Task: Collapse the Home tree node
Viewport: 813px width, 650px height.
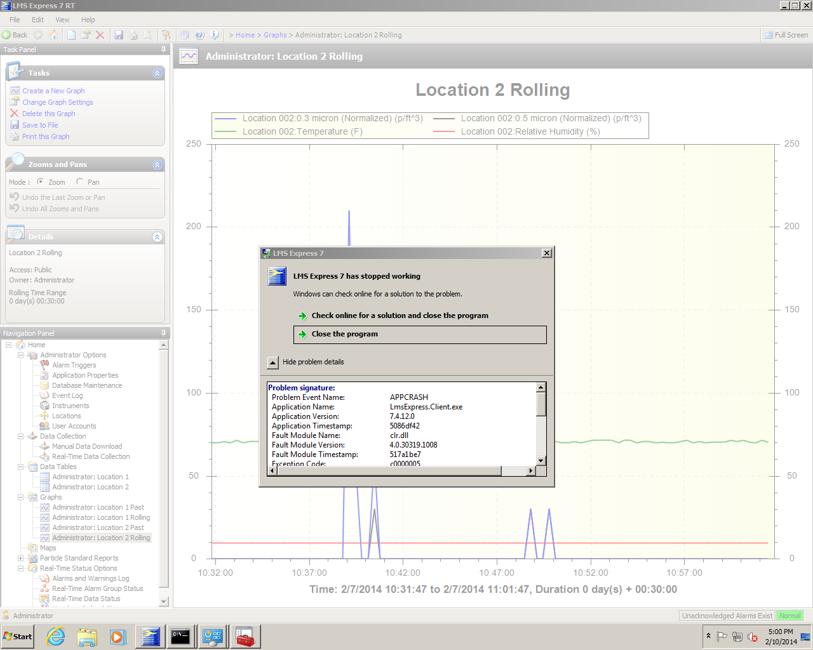Action: [x=9, y=345]
